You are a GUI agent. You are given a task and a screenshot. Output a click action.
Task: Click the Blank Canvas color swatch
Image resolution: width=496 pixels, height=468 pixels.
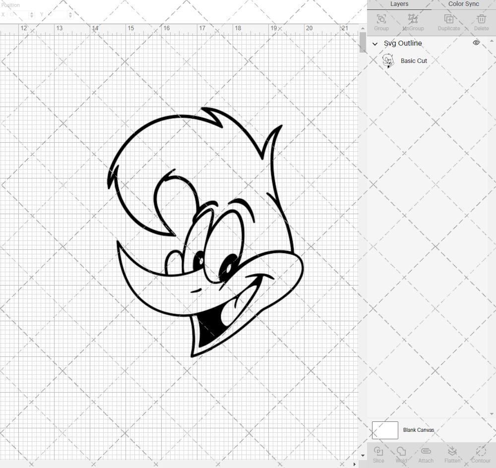(x=385, y=430)
